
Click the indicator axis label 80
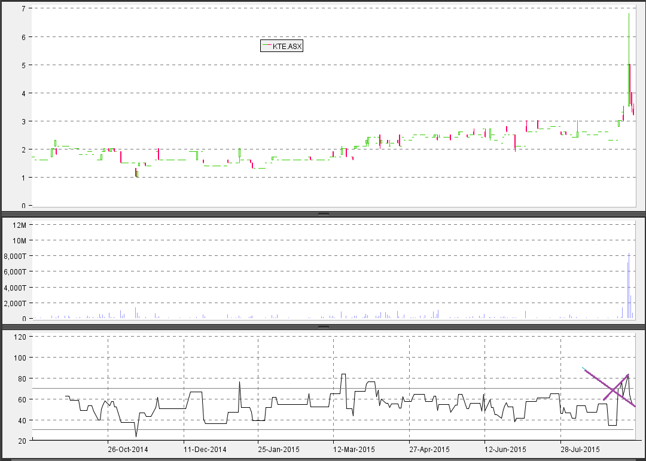(x=22, y=378)
